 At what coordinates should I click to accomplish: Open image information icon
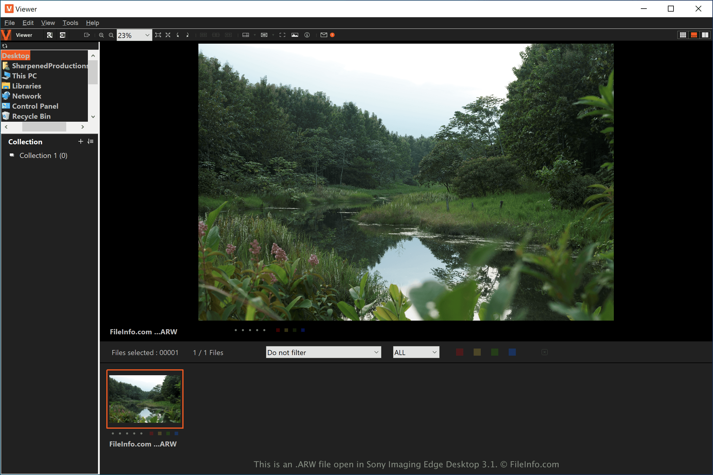[x=307, y=35]
